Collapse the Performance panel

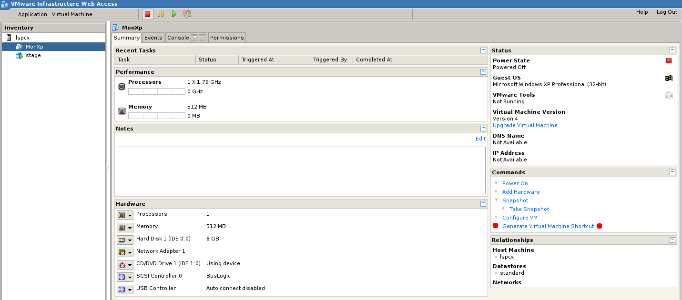(x=483, y=72)
